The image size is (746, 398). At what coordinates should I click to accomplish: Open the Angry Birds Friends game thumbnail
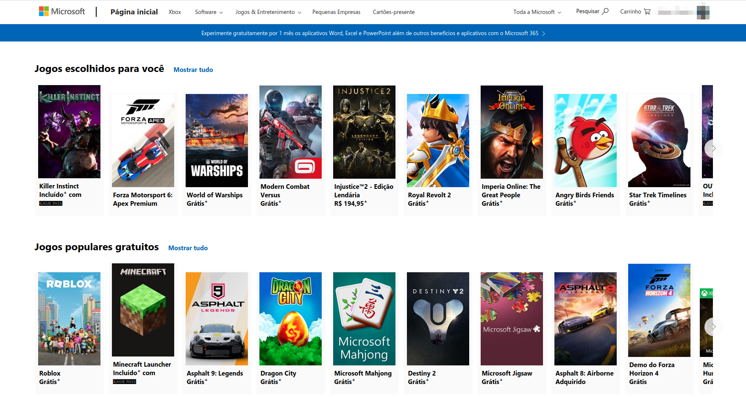(x=585, y=141)
